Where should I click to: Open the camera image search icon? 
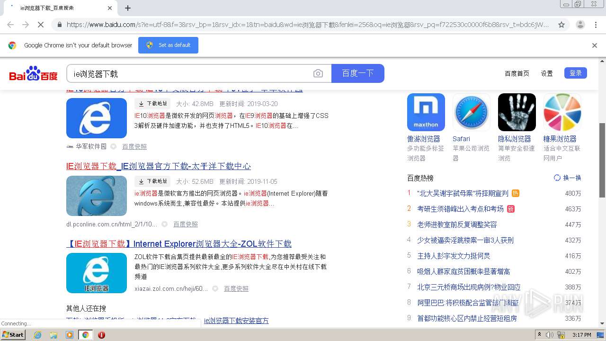[x=318, y=73]
